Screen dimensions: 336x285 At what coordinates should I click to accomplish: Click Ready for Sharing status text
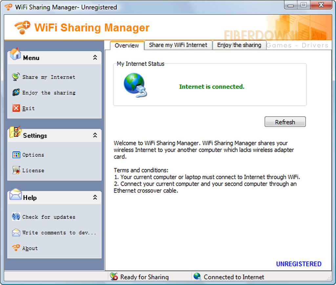pos(144,277)
